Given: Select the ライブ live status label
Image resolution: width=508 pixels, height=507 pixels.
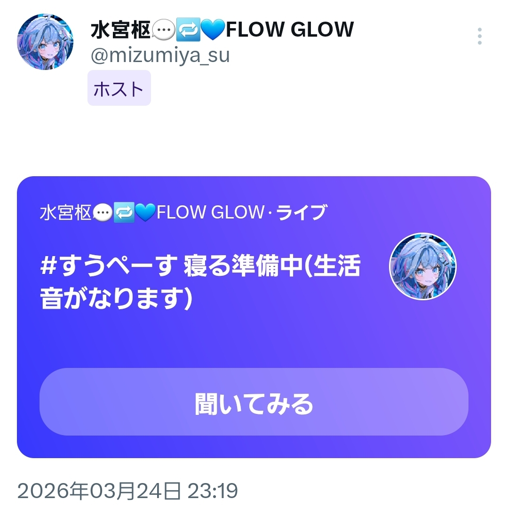Looking at the screenshot, I should [x=302, y=212].
